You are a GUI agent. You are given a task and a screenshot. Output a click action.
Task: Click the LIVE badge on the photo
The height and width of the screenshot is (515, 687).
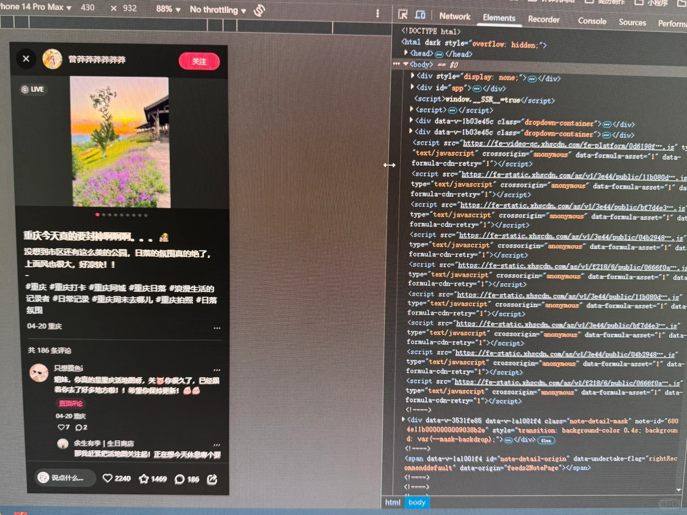[33, 89]
